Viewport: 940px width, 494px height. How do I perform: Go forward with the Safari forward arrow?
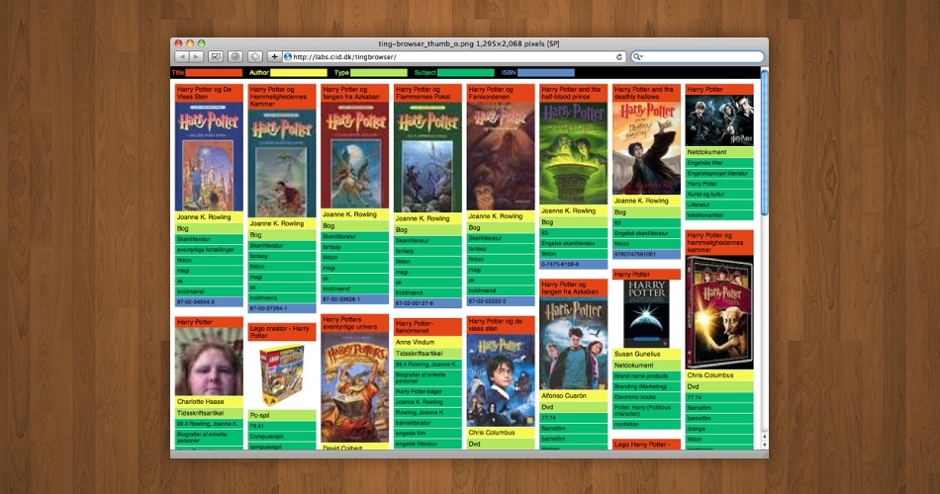196,56
